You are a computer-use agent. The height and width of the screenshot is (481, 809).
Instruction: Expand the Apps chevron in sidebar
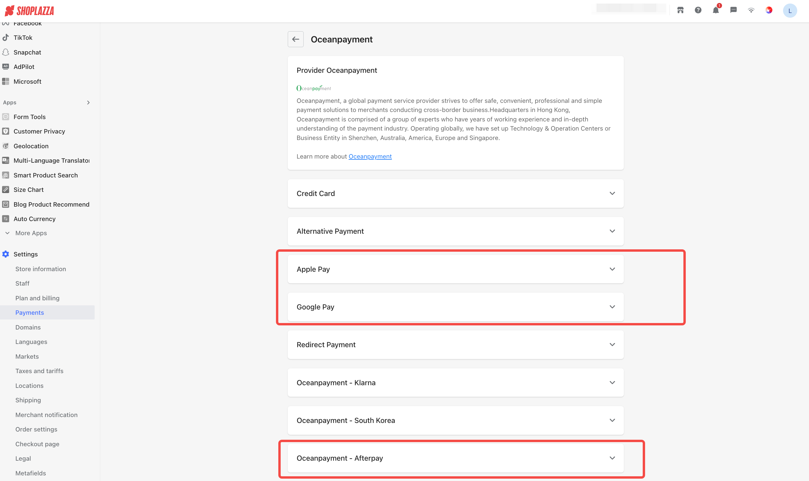tap(88, 103)
